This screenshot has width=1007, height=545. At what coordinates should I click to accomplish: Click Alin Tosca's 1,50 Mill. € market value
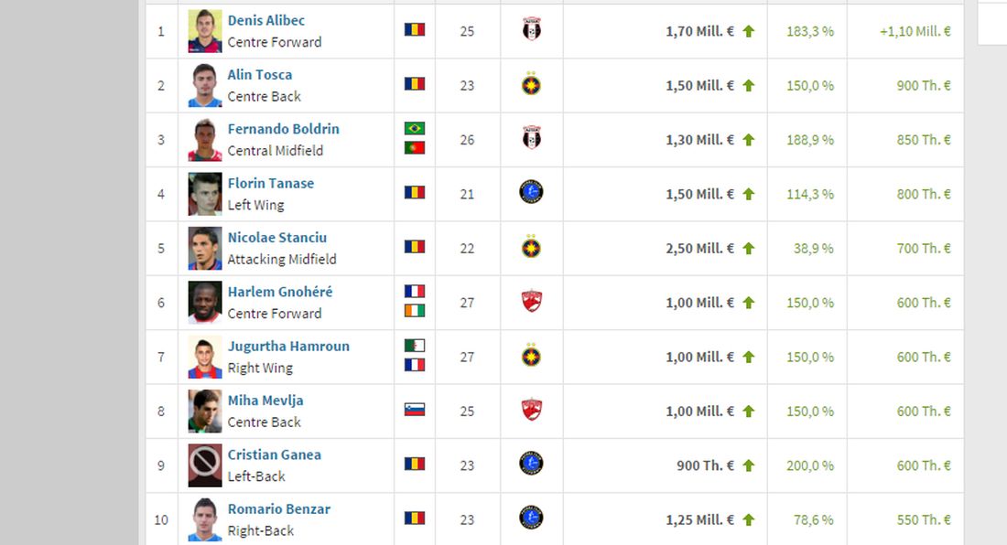click(699, 85)
